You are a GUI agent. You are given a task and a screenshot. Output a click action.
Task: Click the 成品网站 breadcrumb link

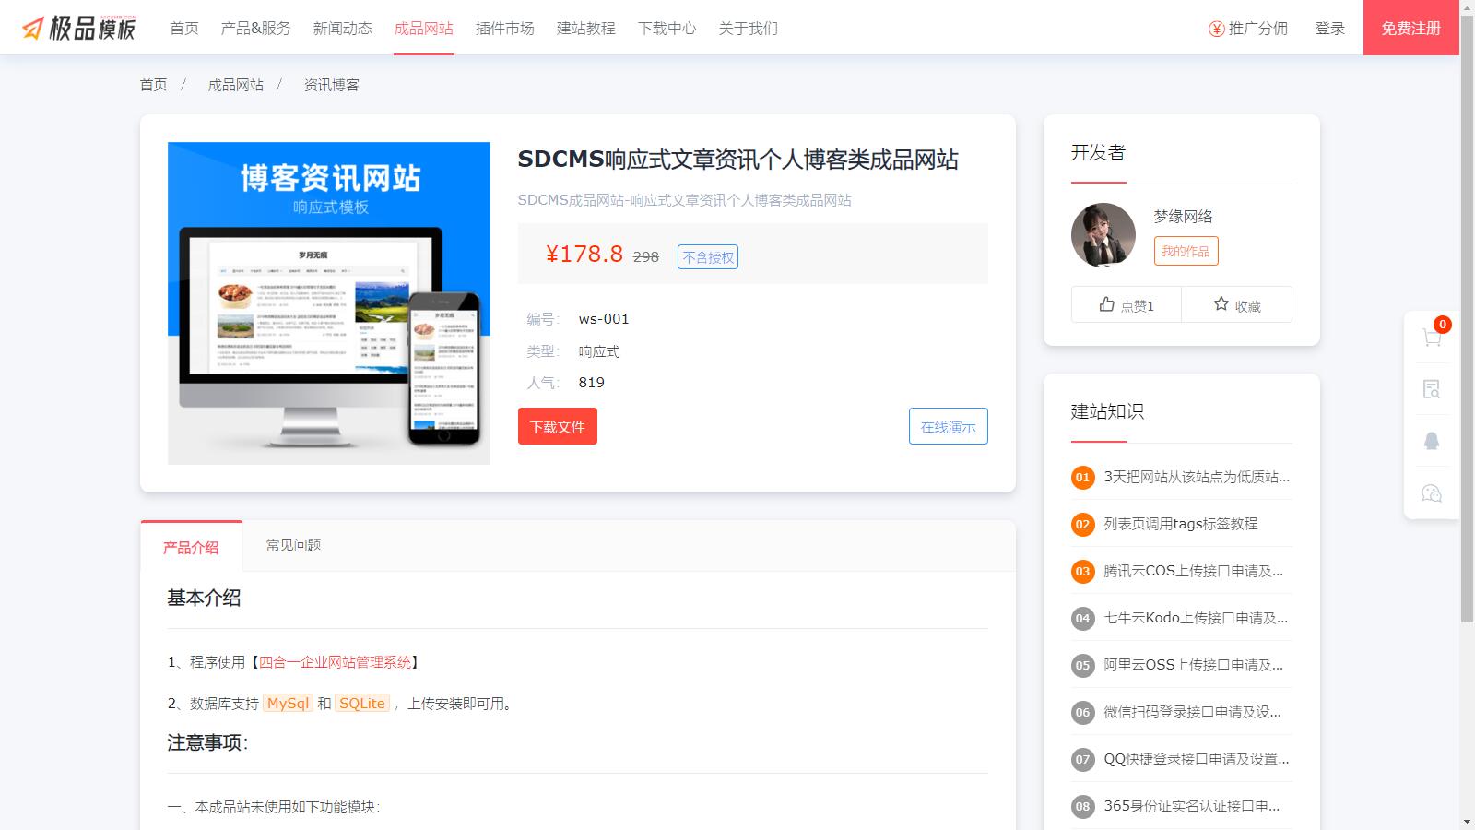pyautogui.click(x=236, y=85)
